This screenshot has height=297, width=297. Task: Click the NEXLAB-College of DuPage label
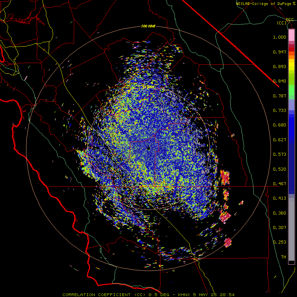(265, 4)
